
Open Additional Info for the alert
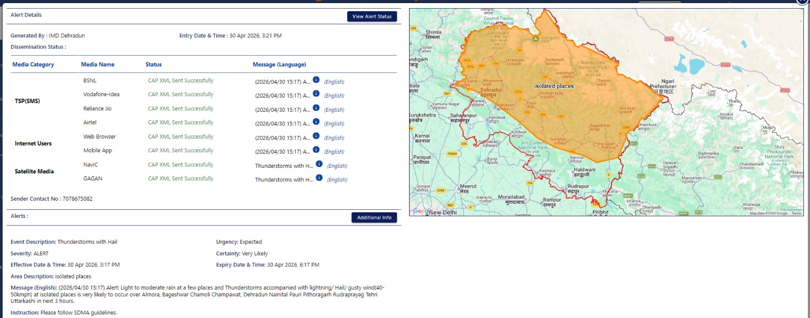tap(374, 217)
